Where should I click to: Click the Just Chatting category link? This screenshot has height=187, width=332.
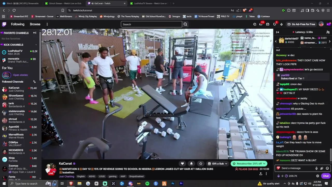(66, 176)
